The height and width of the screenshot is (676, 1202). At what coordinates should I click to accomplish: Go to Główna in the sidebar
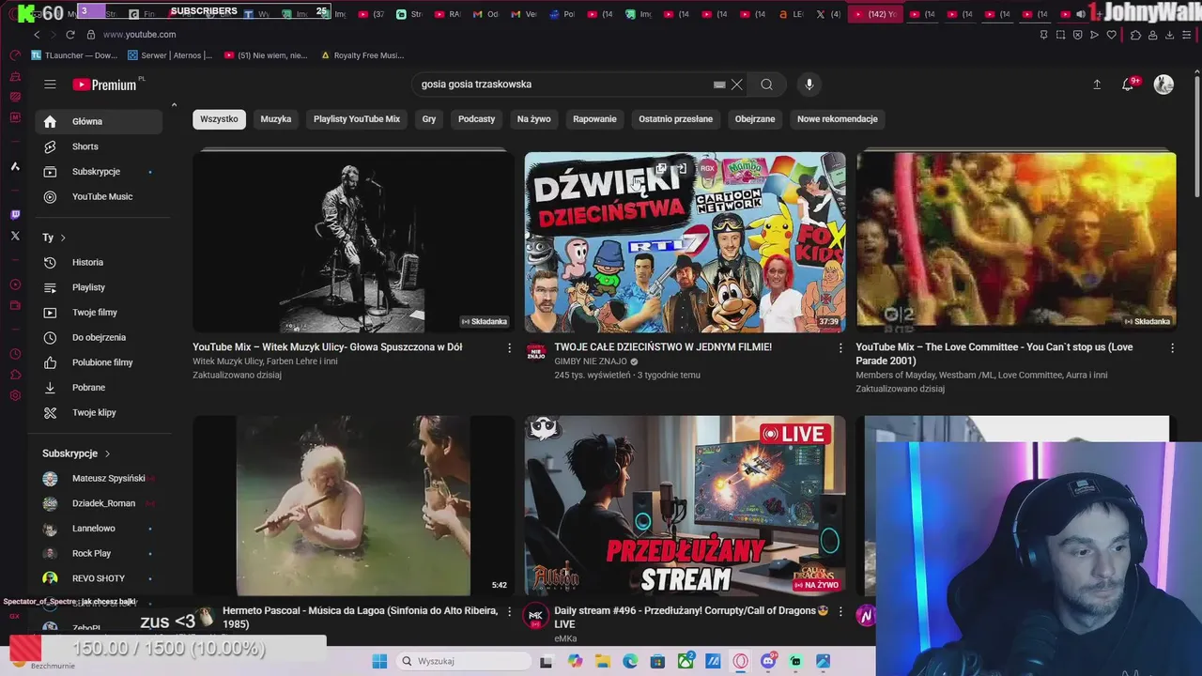click(x=100, y=121)
